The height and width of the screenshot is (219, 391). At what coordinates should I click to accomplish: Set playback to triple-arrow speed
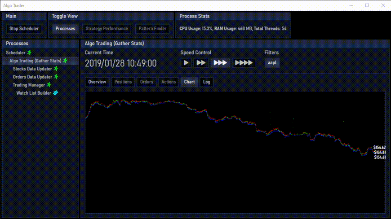220,63
